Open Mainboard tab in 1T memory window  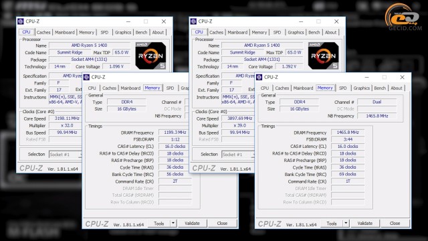pos(303,88)
